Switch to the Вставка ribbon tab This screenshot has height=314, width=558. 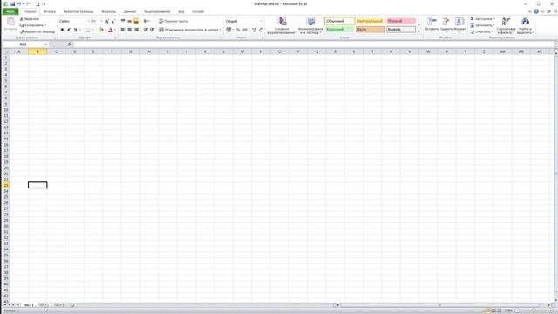pos(50,11)
